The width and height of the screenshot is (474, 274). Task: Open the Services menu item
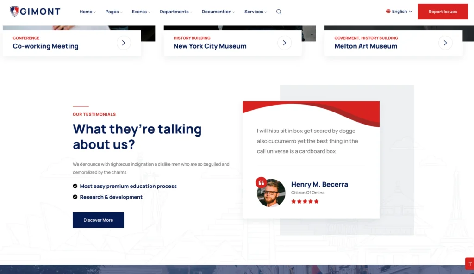coord(256,12)
